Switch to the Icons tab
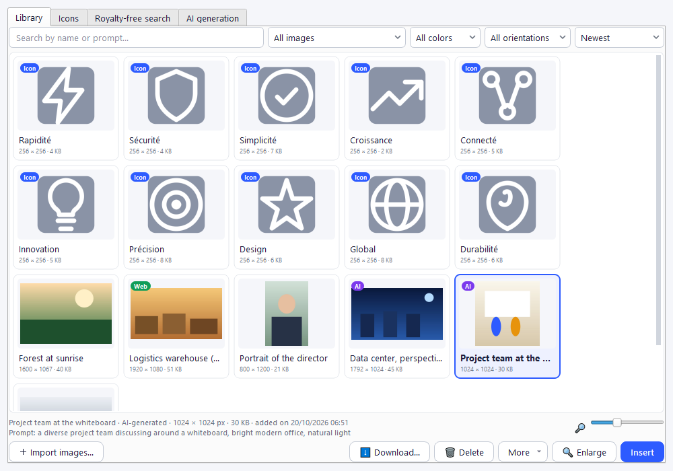The height and width of the screenshot is (471, 673). click(69, 18)
